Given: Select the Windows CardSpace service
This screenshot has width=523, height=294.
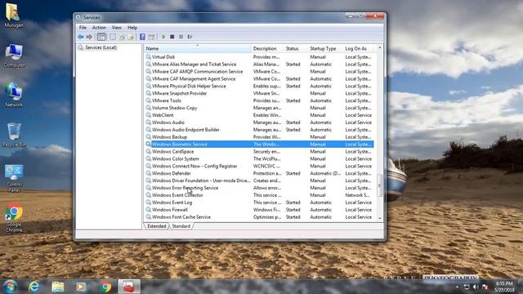Looking at the screenshot, I should (x=259, y=152).
